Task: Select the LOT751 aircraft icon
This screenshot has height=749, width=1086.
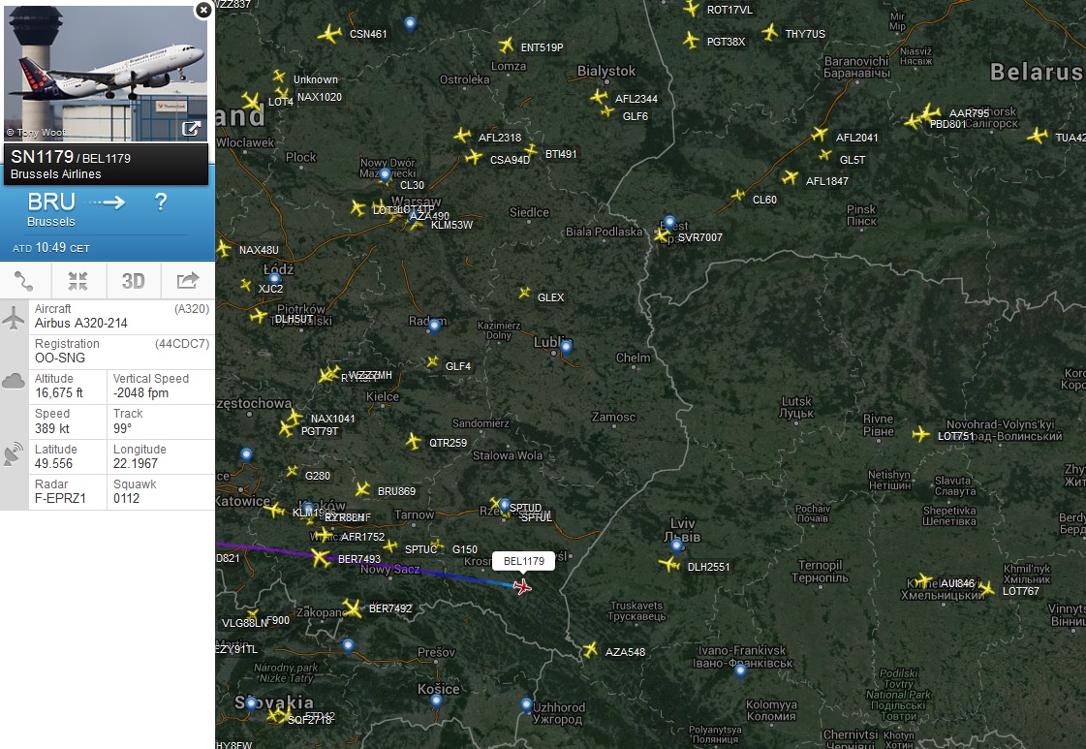Action: tap(920, 434)
